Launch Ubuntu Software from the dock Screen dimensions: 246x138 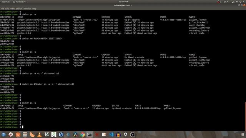pos(18,135)
